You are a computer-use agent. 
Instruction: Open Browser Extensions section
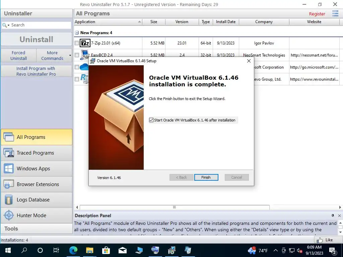[x=37, y=184]
